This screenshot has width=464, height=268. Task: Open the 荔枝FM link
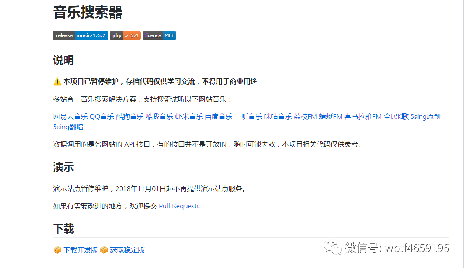[x=305, y=117]
